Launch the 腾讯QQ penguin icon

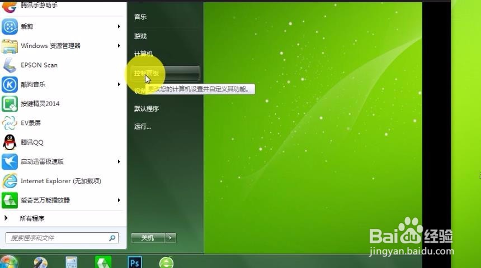pyautogui.click(x=10, y=142)
